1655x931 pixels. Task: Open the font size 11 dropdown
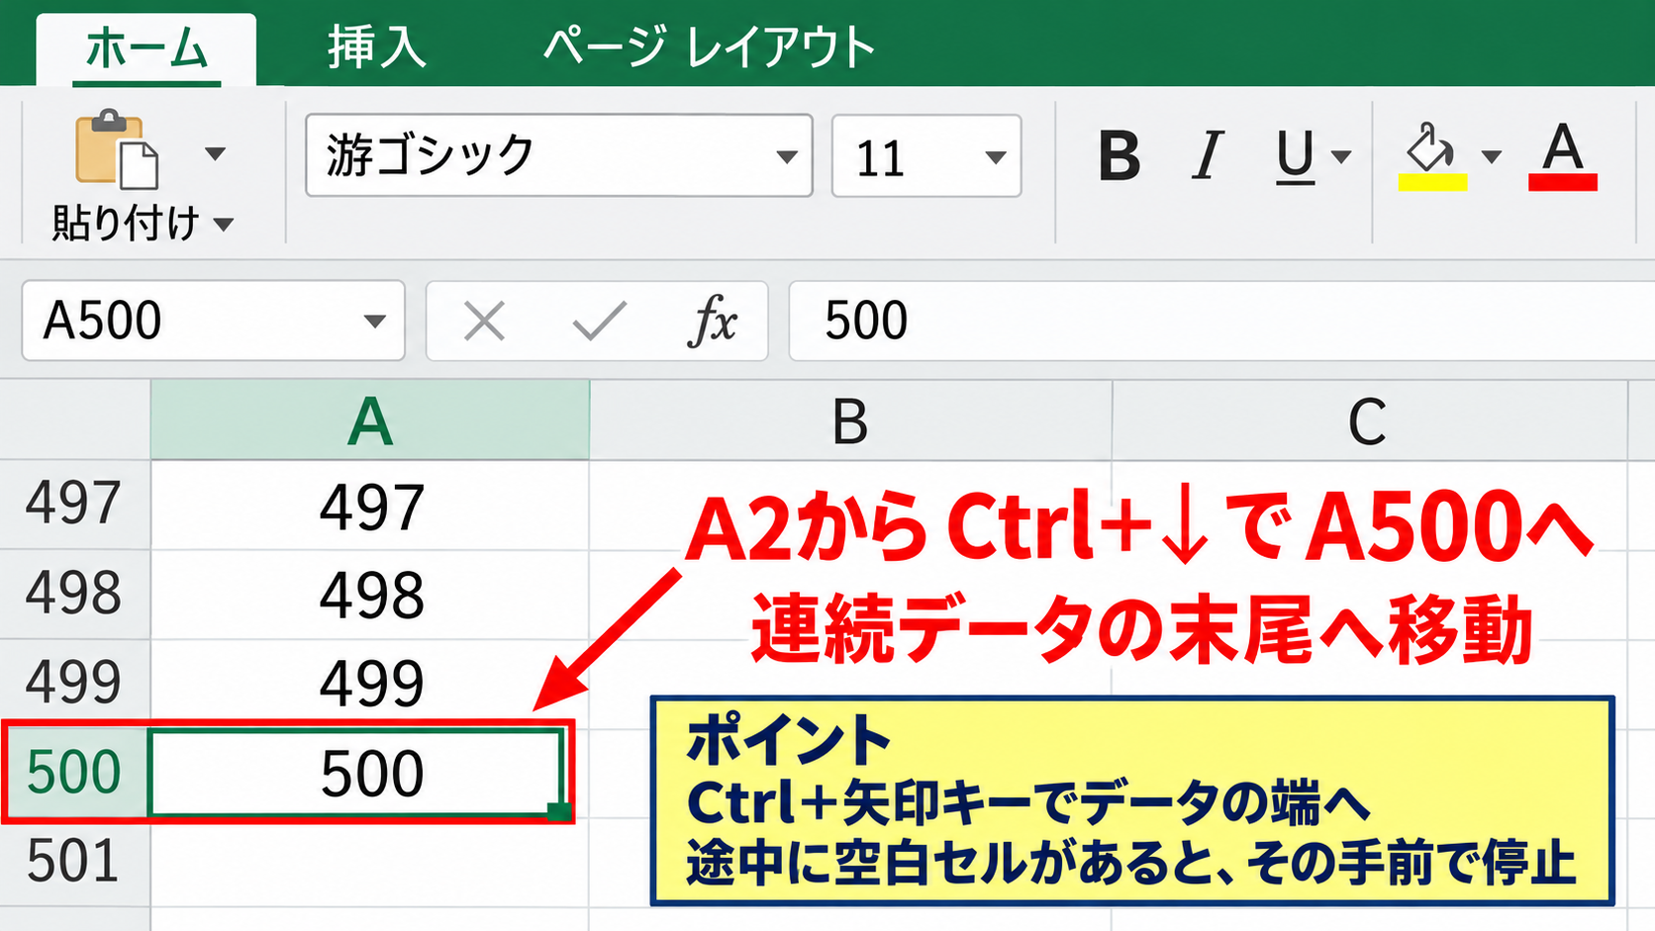(996, 156)
